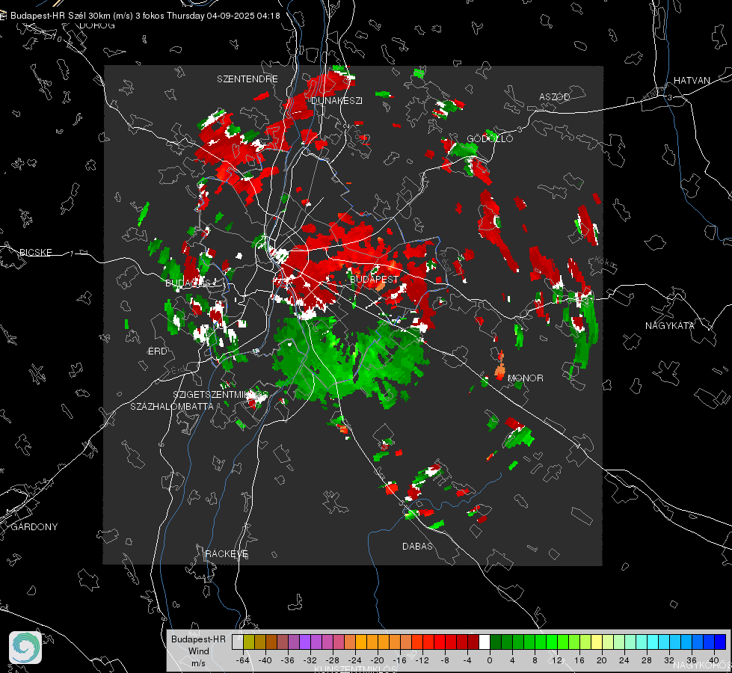Select the NAGYKÁTA label on the map
Screen dimensions: 732x673
tap(670, 326)
